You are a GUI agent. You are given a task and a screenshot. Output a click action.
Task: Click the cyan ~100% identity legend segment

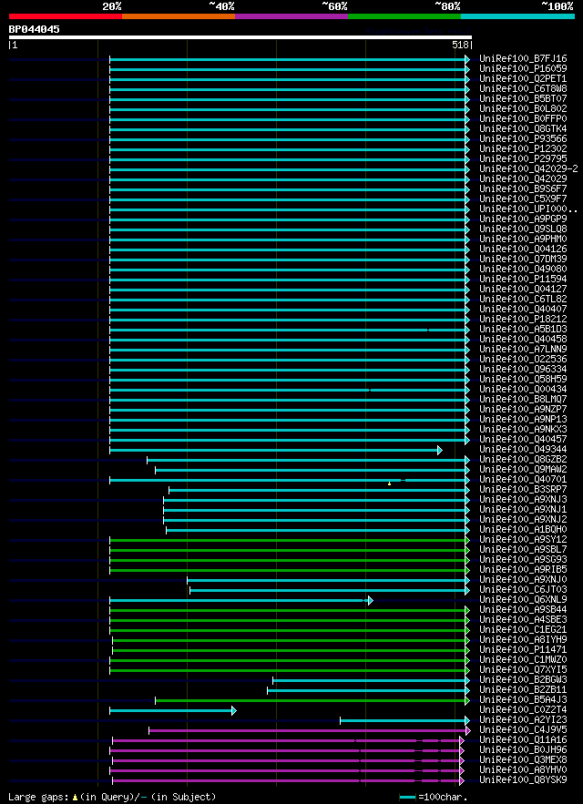click(x=517, y=16)
